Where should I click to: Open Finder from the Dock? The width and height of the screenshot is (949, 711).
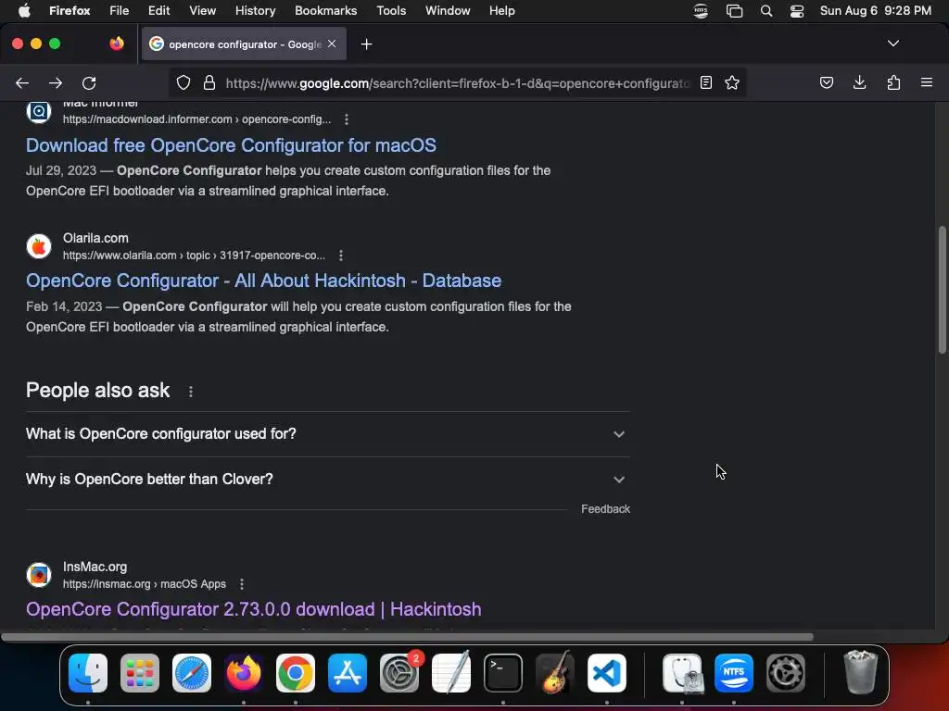pyautogui.click(x=88, y=672)
